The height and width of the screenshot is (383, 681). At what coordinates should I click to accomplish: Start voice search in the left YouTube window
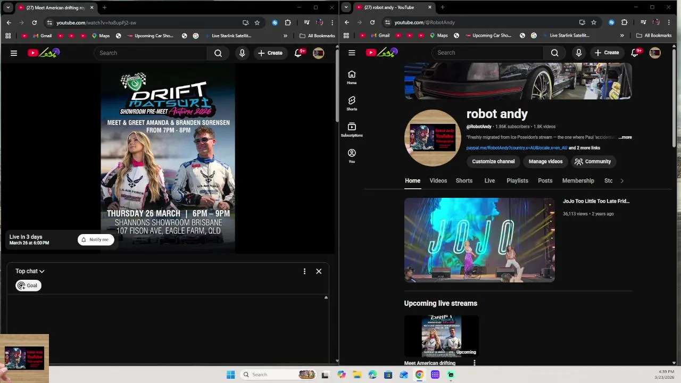242,53
